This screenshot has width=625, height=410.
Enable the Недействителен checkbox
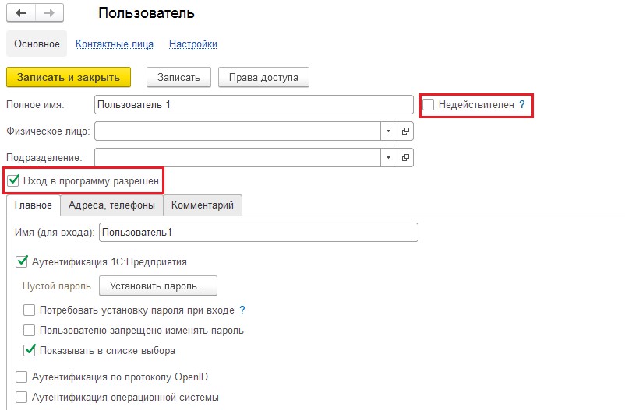click(428, 105)
